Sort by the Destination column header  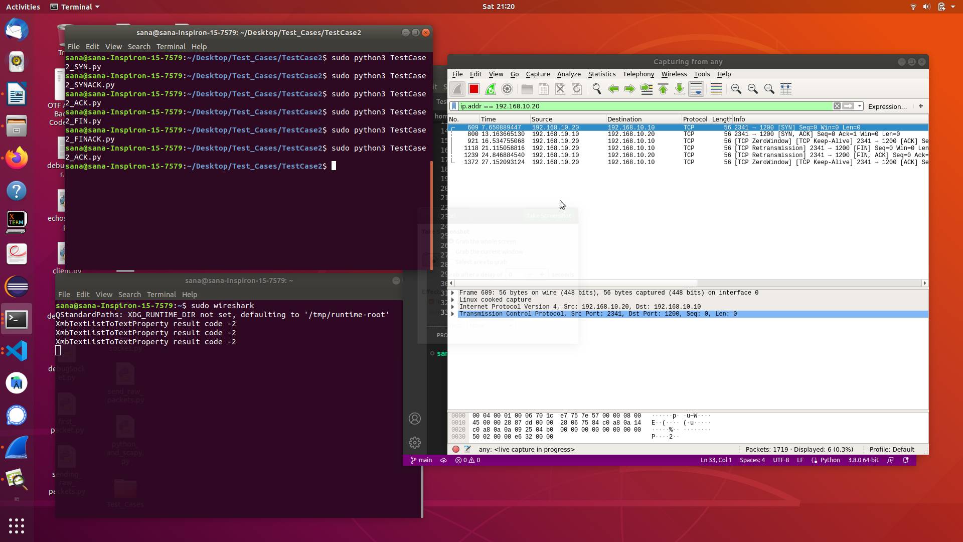pyautogui.click(x=643, y=119)
